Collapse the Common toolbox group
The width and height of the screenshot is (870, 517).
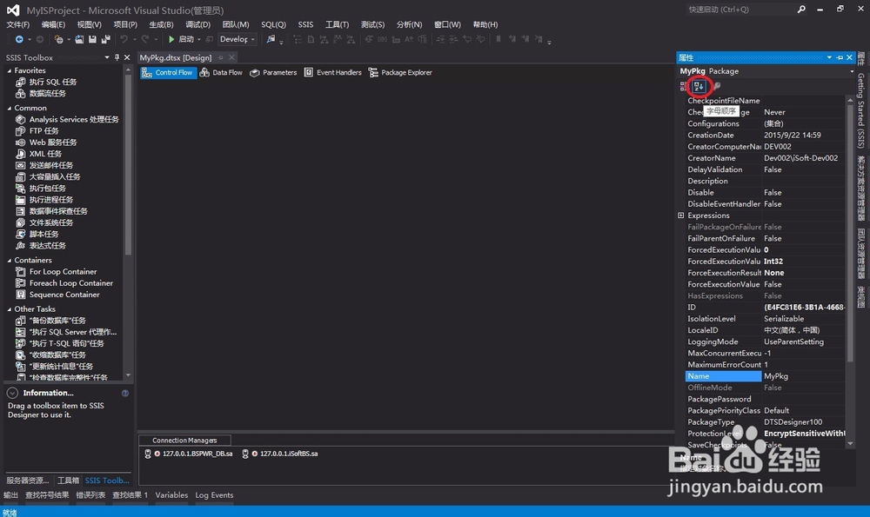click(10, 108)
